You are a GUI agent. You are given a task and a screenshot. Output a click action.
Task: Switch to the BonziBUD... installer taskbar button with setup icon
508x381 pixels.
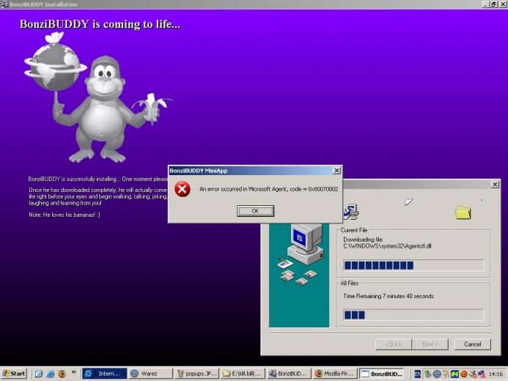pyautogui.click(x=289, y=374)
